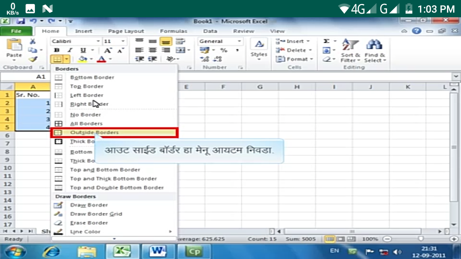The width and height of the screenshot is (461, 259).
Task: Switch to the Formulas tab
Action: point(174,31)
